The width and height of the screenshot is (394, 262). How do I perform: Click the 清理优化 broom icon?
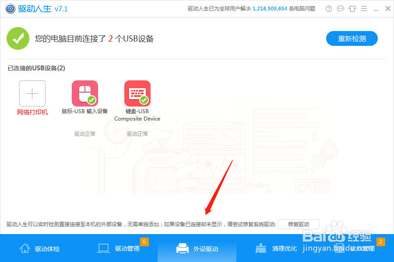[261, 248]
